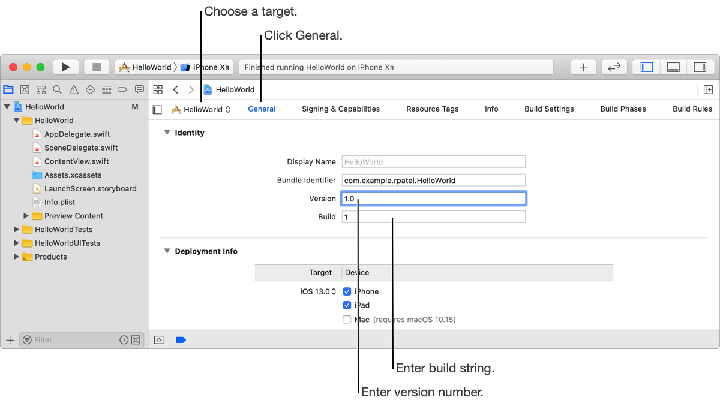Screen dimensions: 720x403
Task: Select Assets.xcassets catalog
Action: pyautogui.click(x=67, y=175)
